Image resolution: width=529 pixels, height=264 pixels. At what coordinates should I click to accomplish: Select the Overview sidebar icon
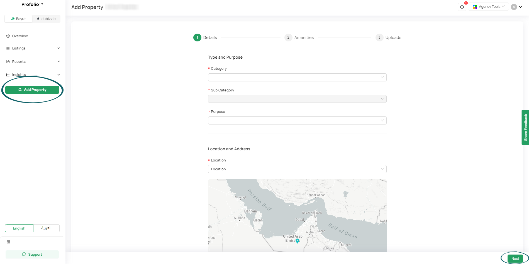8,36
